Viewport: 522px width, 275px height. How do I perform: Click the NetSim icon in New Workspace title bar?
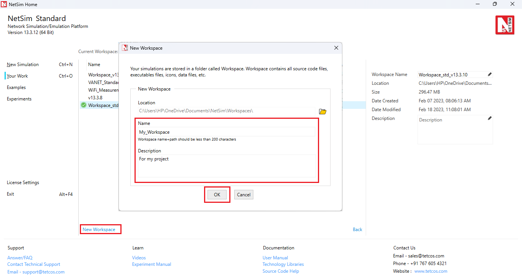[x=125, y=48]
